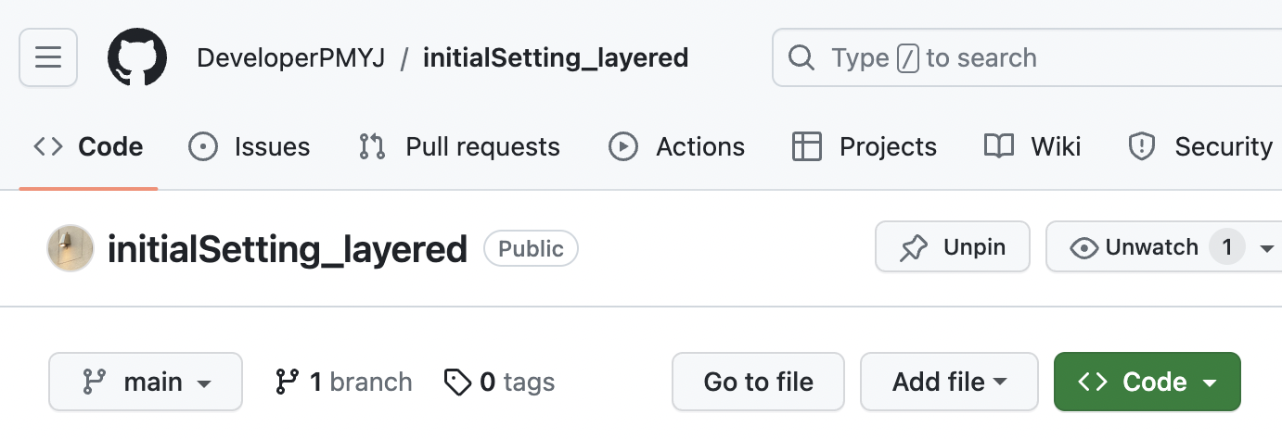Open the DeveloperPMYJ owner link
The height and width of the screenshot is (439, 1282).
coord(290,57)
